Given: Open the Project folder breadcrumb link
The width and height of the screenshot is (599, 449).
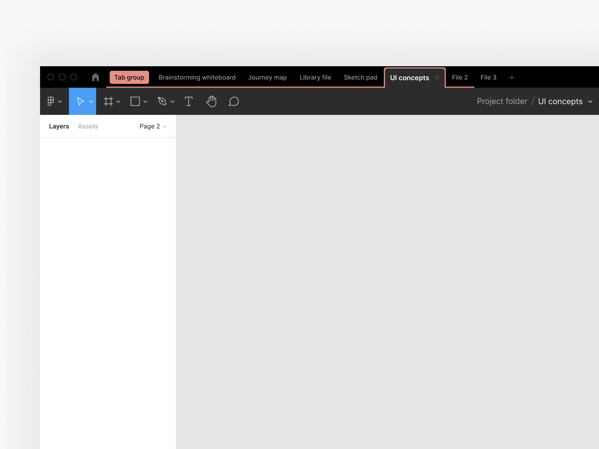Looking at the screenshot, I should point(502,101).
